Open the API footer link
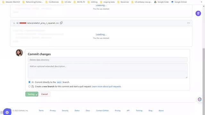205x115 pixels. (128, 111)
